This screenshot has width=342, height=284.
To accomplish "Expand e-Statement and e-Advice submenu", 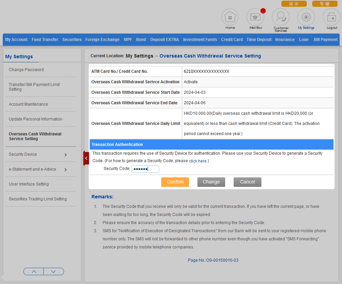I will pyautogui.click(x=65, y=170).
